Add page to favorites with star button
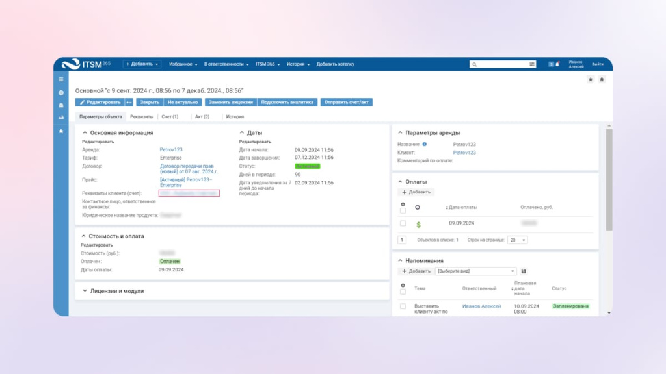This screenshot has height=374, width=666. click(591, 79)
